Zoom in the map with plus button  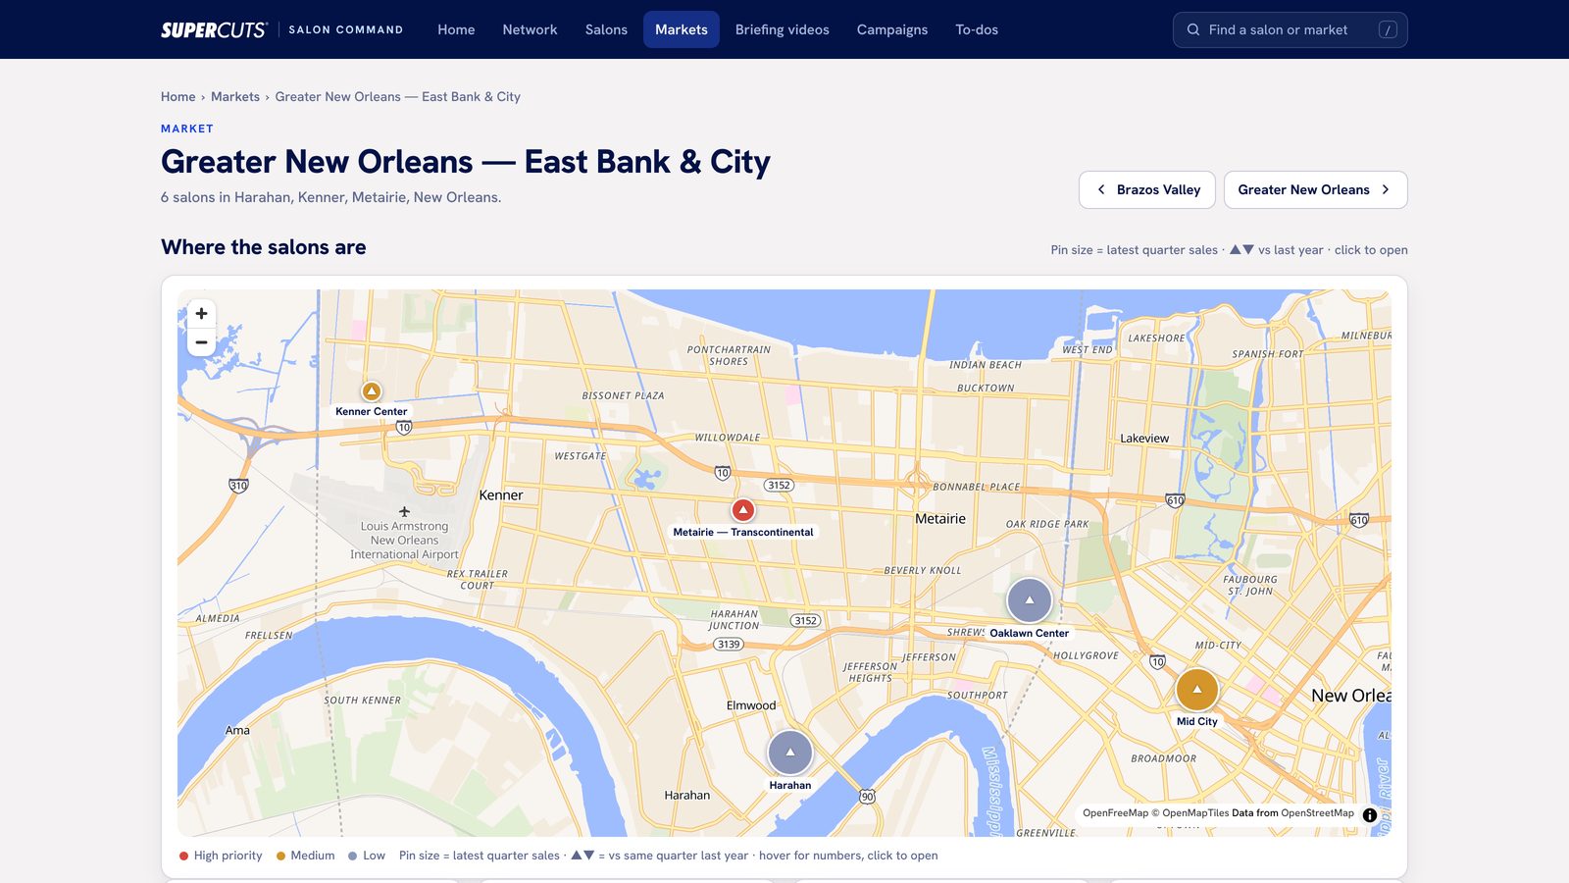(x=201, y=314)
